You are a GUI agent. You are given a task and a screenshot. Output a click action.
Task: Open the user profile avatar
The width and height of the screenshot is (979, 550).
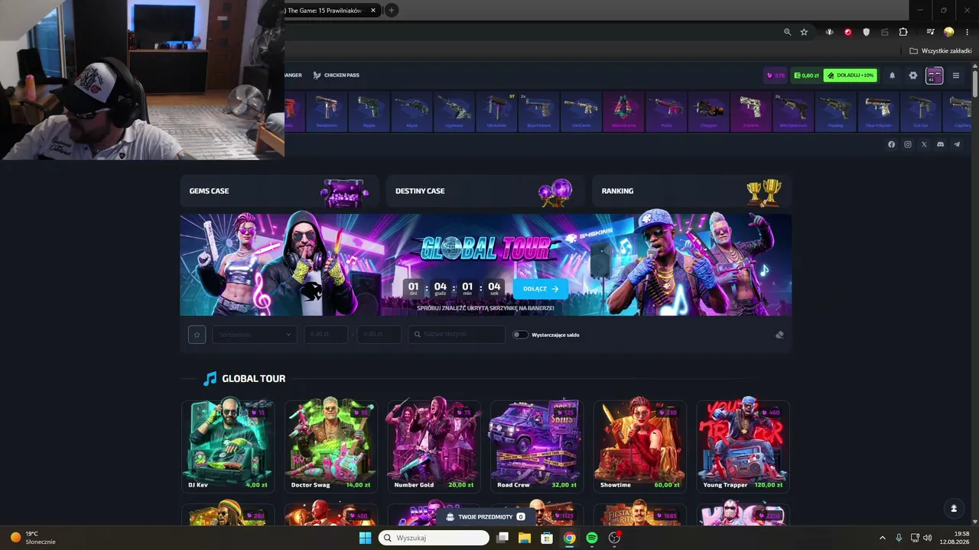tap(934, 76)
